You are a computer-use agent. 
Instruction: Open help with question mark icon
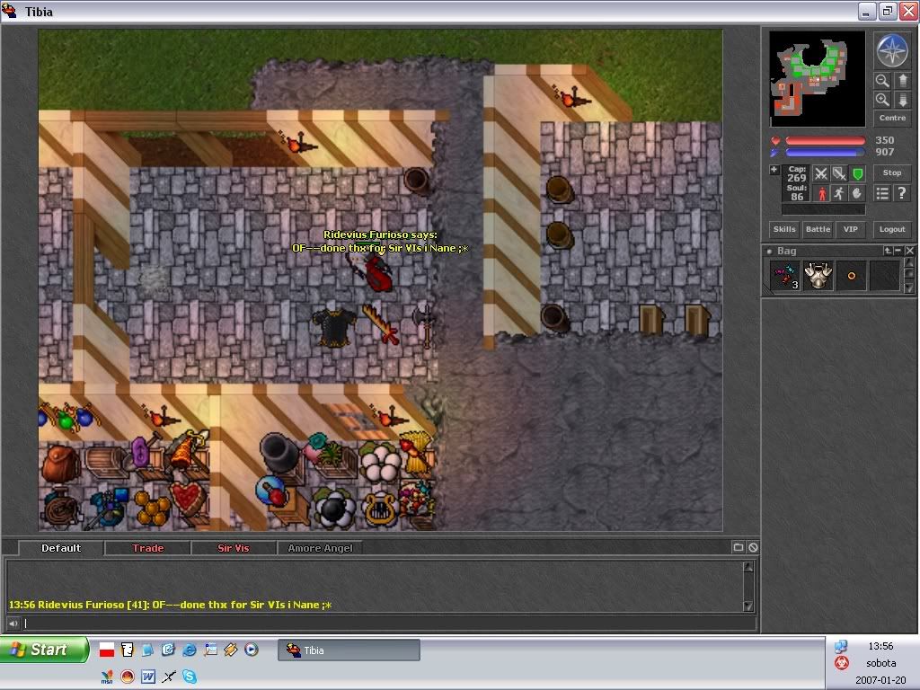(x=902, y=193)
